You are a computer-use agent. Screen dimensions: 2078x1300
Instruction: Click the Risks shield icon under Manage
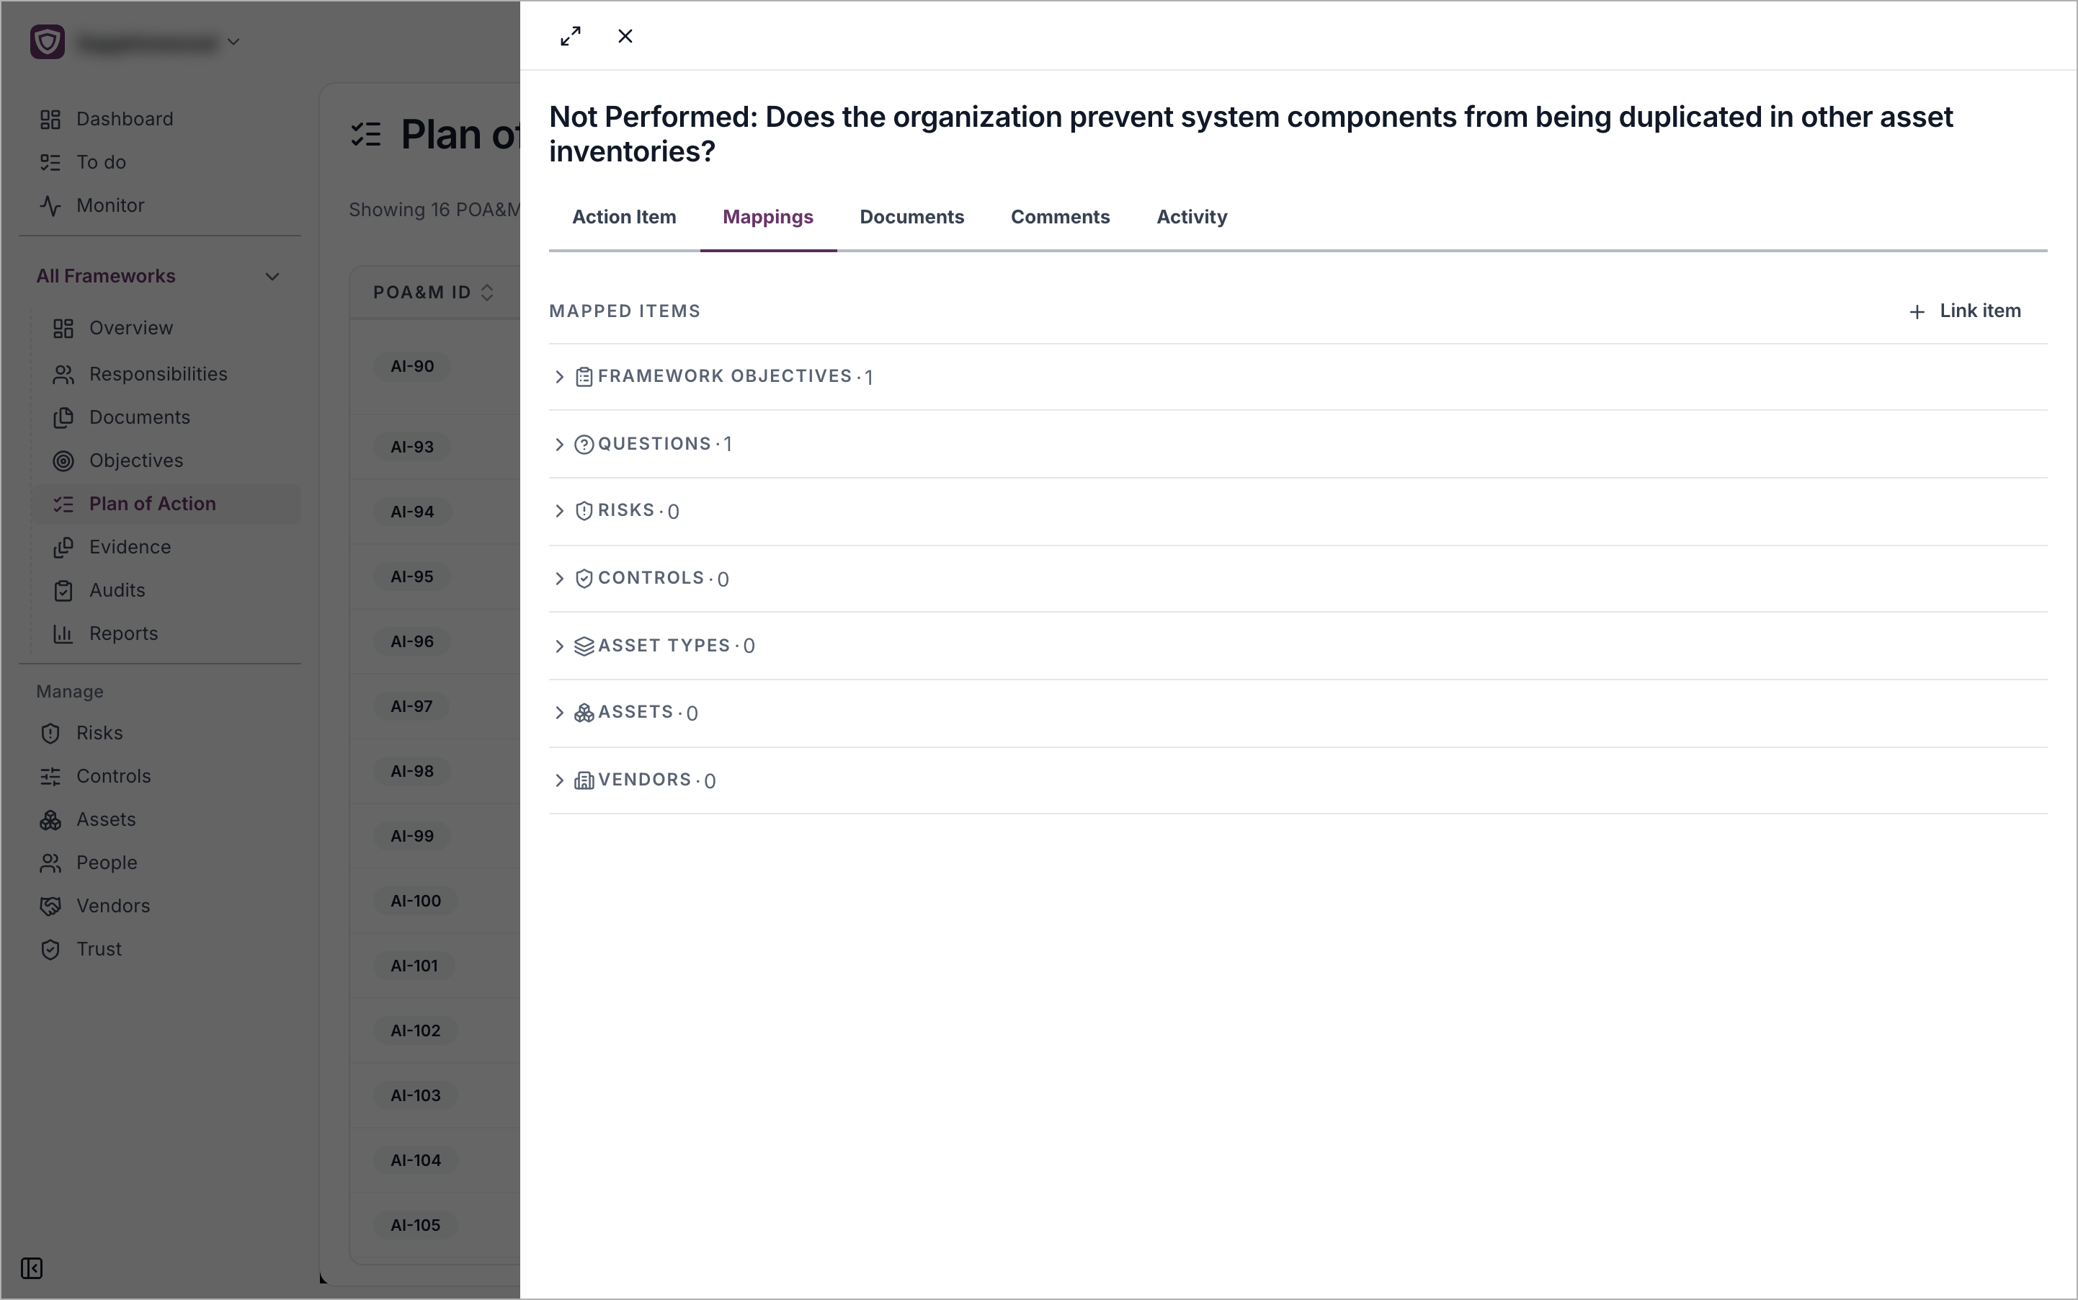(x=50, y=734)
